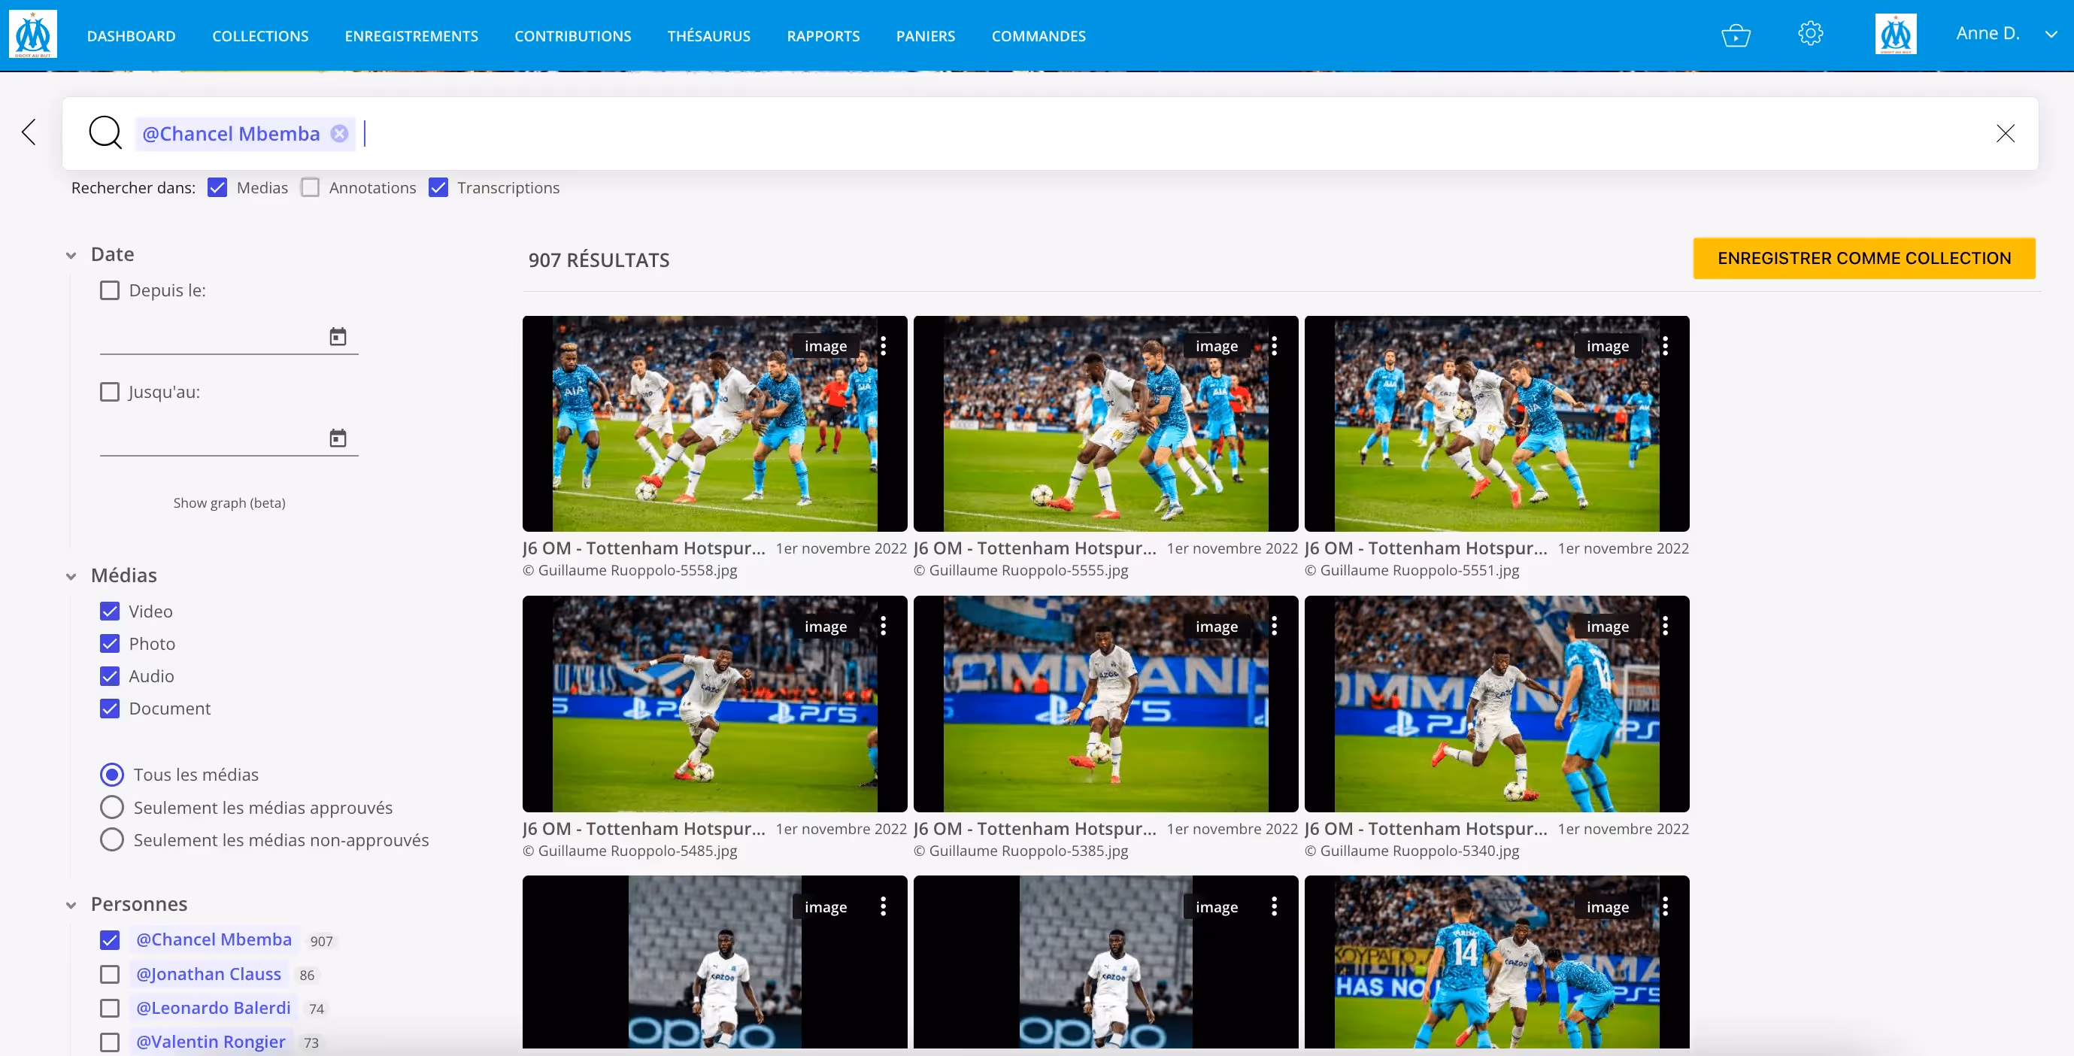This screenshot has width=2074, height=1056.
Task: Clear search with the X icon
Action: 2005,134
